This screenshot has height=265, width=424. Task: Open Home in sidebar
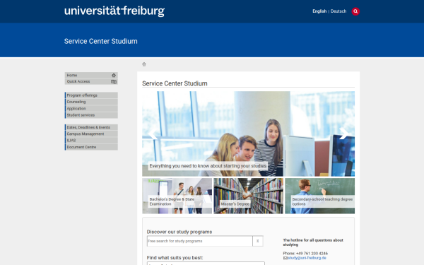pyautogui.click(x=91, y=75)
